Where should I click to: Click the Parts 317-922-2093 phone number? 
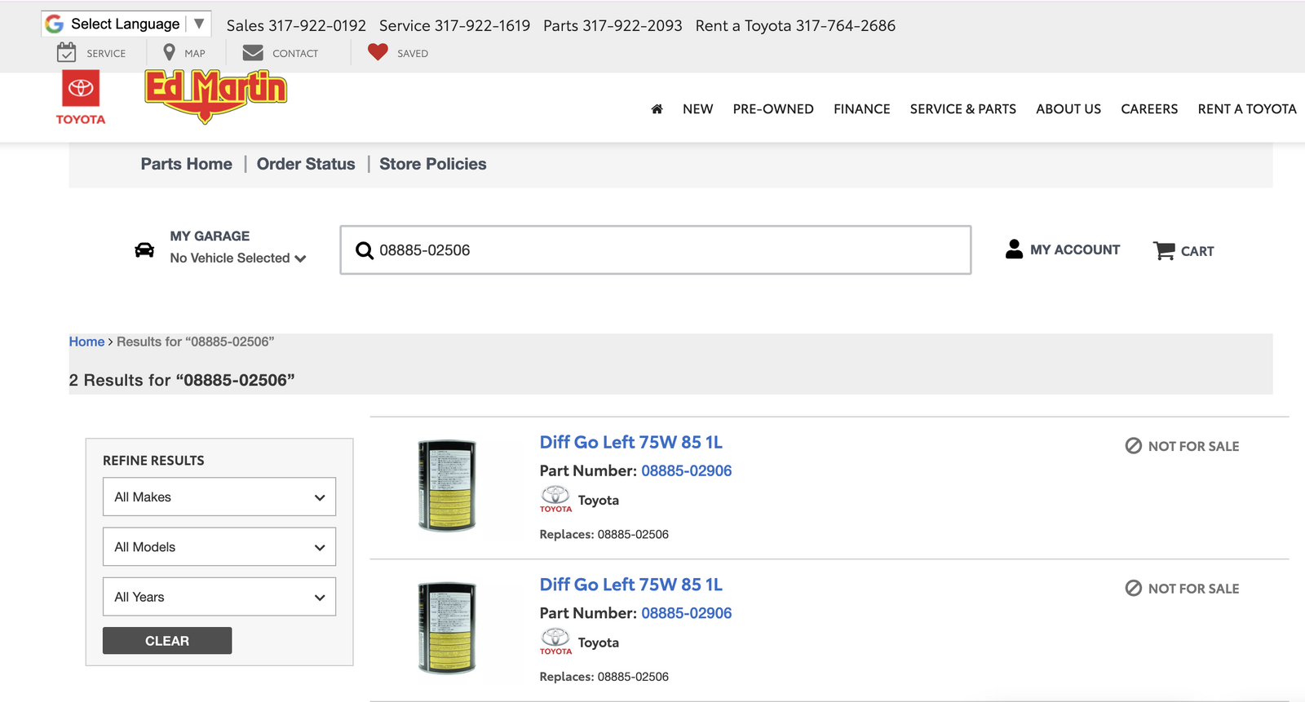click(x=613, y=25)
